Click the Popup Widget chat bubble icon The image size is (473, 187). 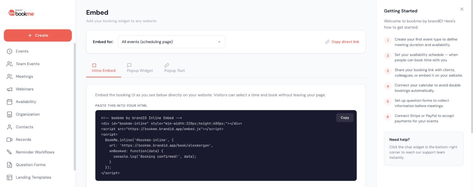point(129,65)
